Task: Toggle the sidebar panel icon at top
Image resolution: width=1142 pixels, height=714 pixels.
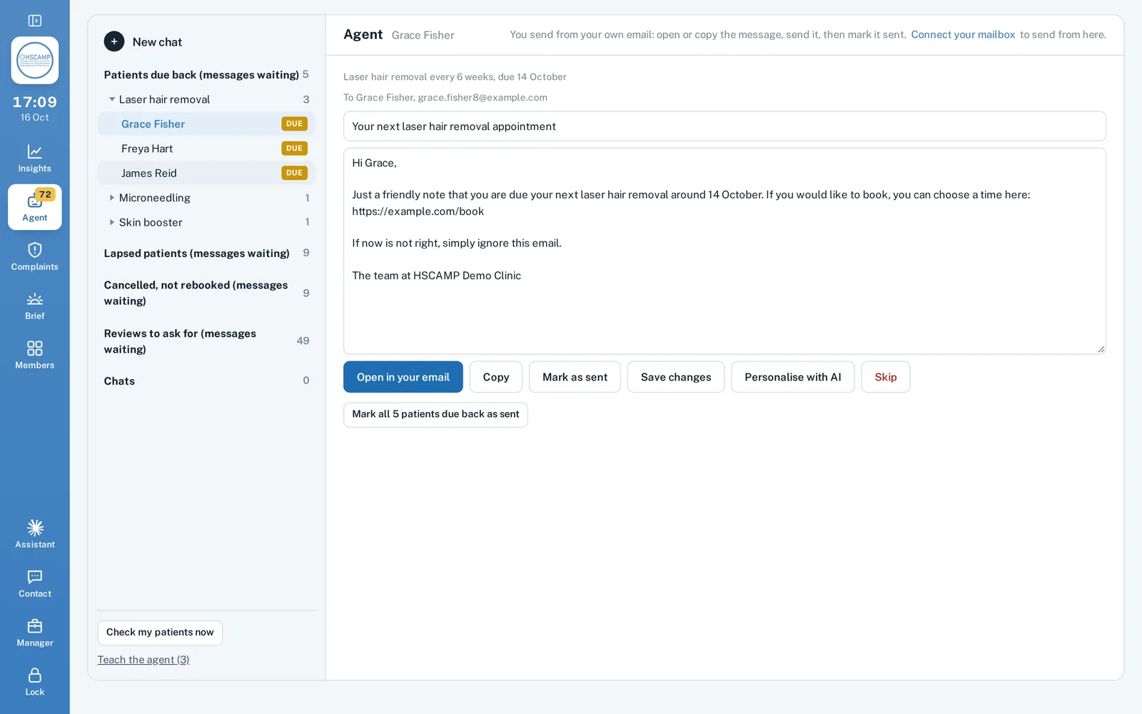Action: click(34, 21)
